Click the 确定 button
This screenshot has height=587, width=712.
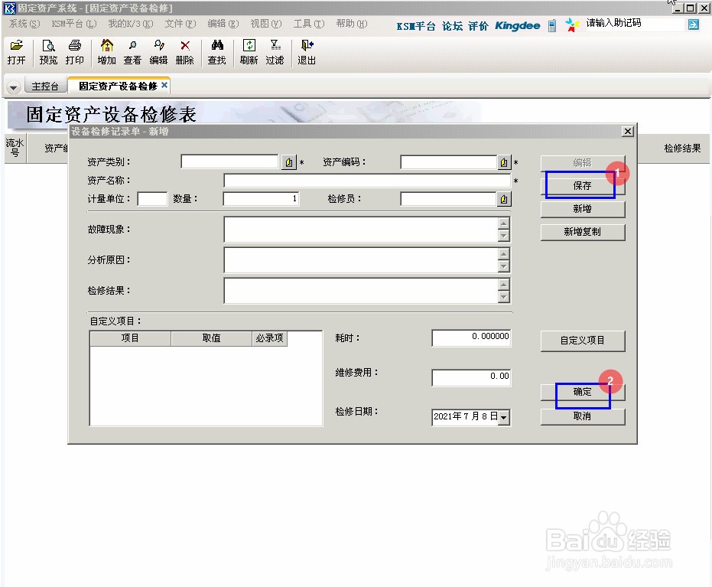tap(583, 392)
